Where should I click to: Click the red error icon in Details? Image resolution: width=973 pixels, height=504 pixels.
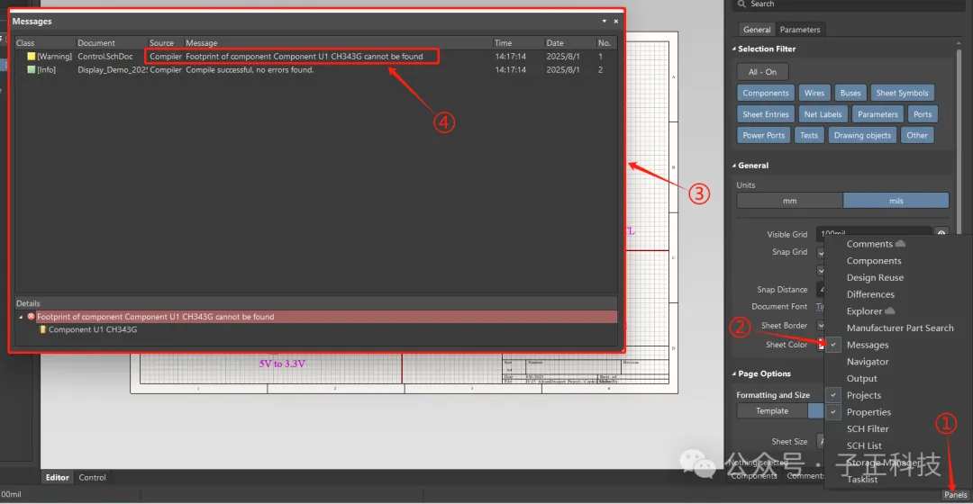31,317
